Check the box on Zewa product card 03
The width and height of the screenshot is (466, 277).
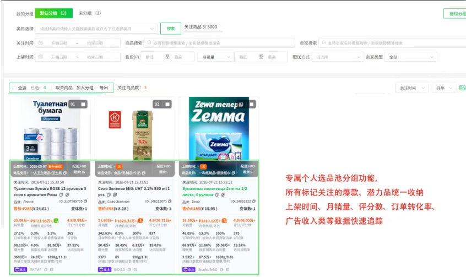click(x=252, y=104)
